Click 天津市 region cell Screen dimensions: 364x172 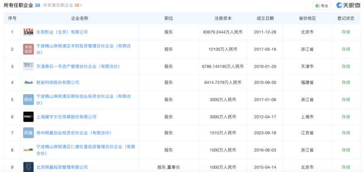click(x=308, y=66)
